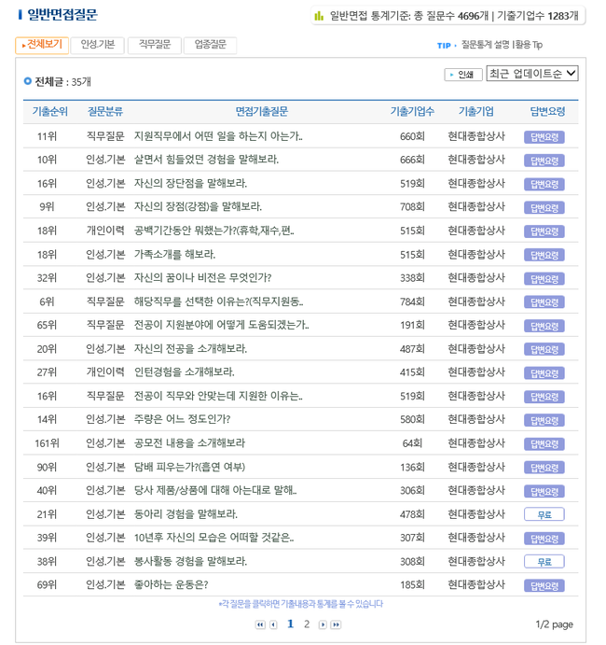Click the 기출순위 column header

(50, 111)
